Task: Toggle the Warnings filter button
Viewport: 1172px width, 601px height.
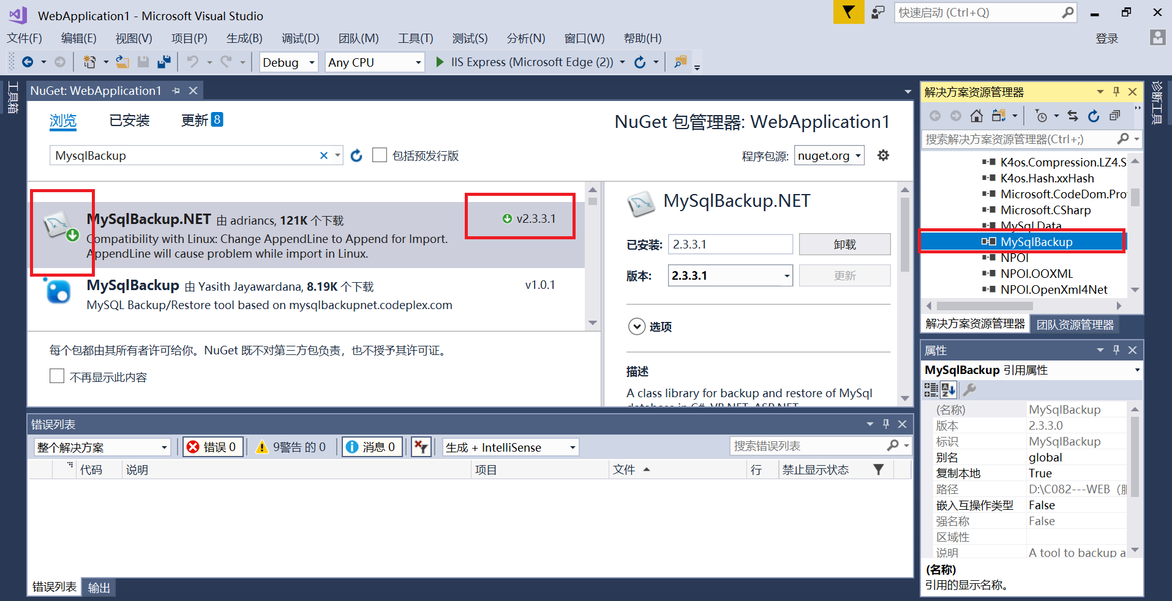Action: tap(291, 447)
